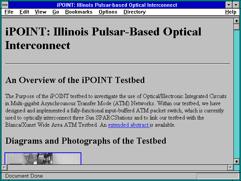Click the vertical scrollbar thumb
The image size is (241, 181).
coord(236,27)
